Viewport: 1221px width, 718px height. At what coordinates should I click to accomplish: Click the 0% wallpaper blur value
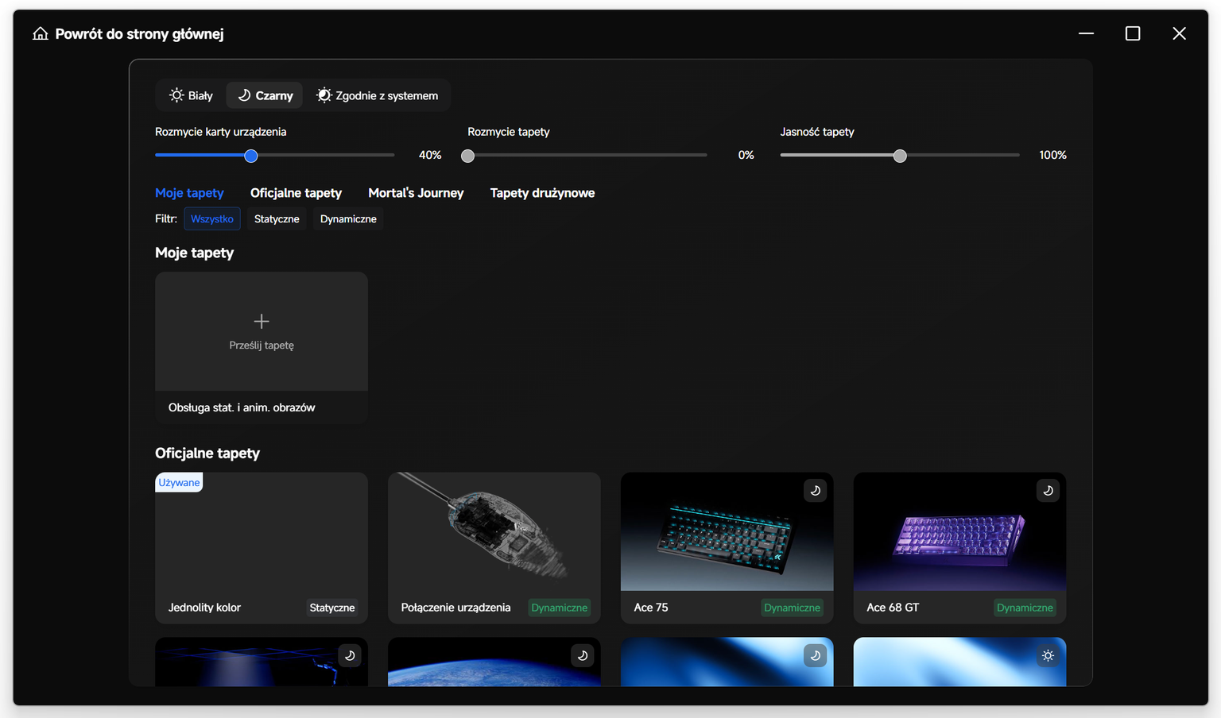click(746, 155)
